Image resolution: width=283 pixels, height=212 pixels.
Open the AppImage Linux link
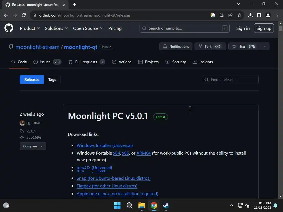point(117,194)
